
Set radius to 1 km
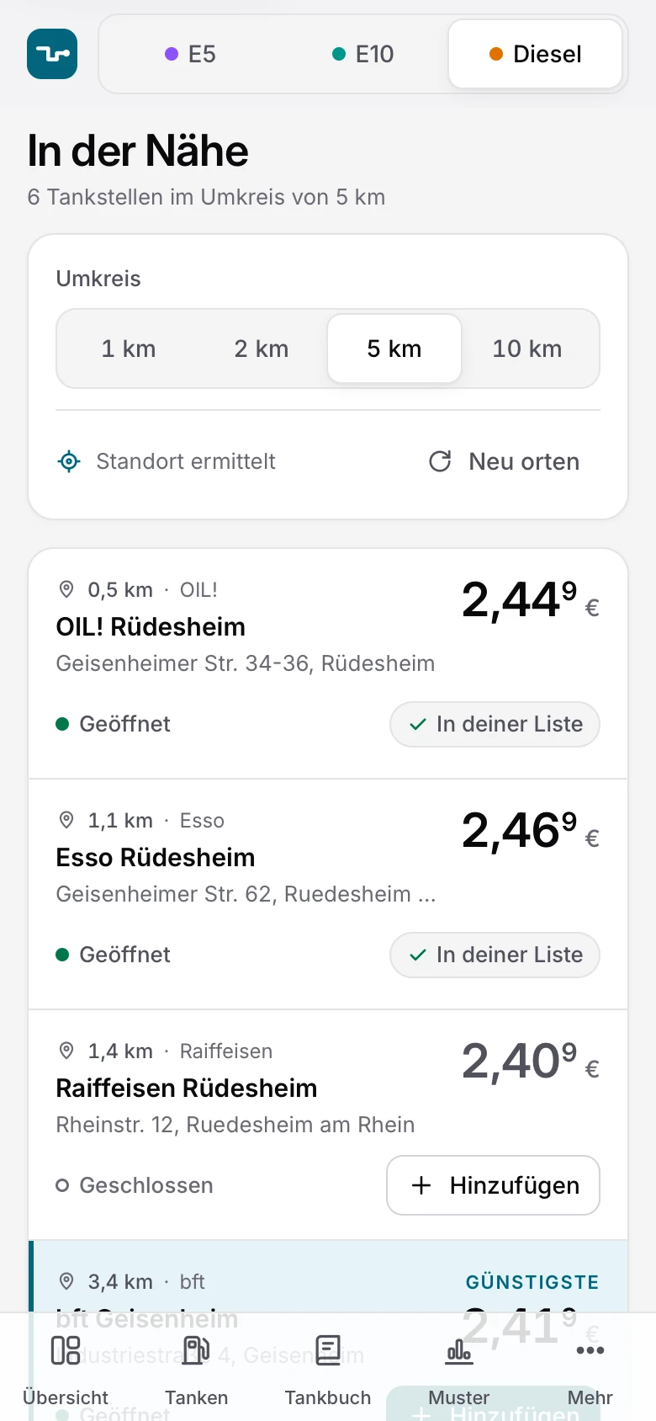tap(129, 349)
